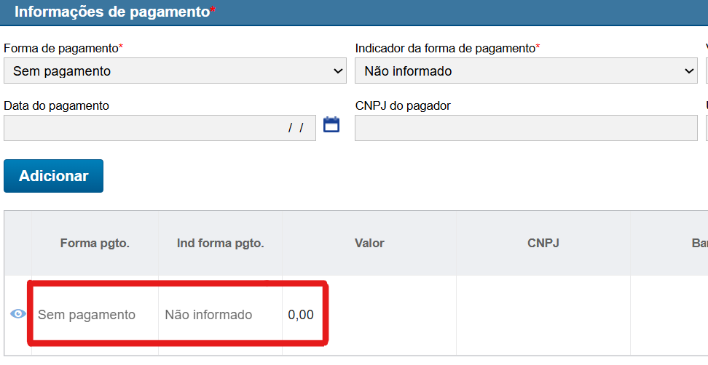Click the 0,00 value cell
708x365 pixels.
[x=301, y=315]
